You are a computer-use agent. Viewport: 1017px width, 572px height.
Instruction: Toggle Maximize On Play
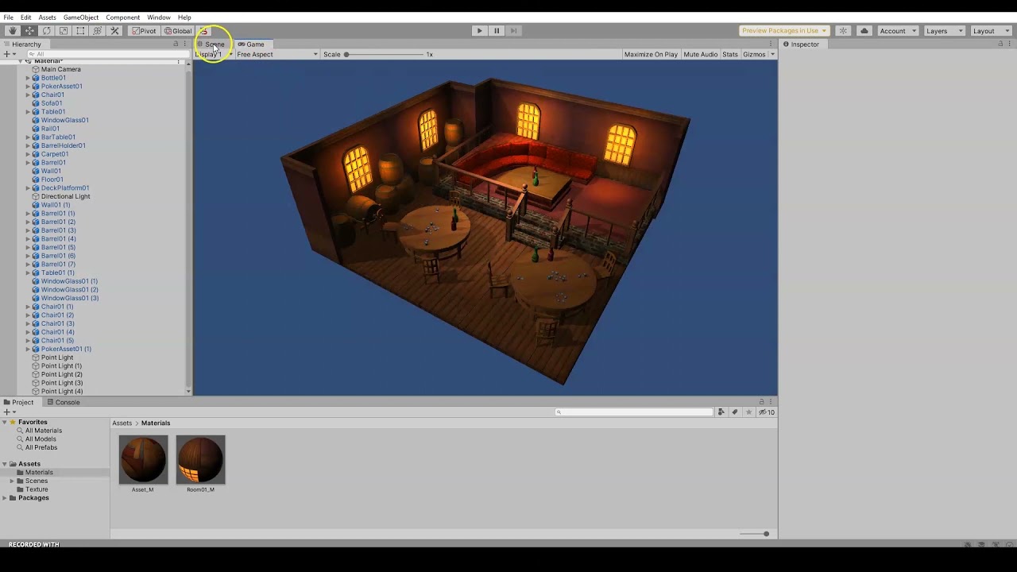651,55
